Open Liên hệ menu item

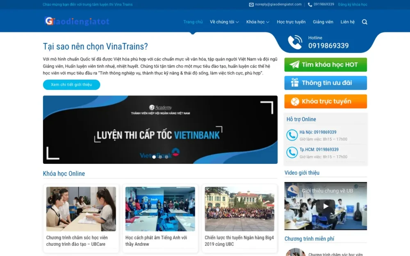[348, 22]
